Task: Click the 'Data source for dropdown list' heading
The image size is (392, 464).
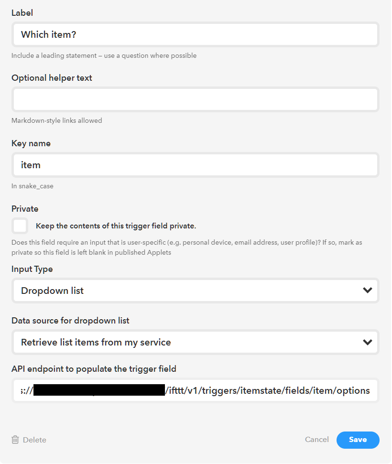Action: tap(70, 321)
